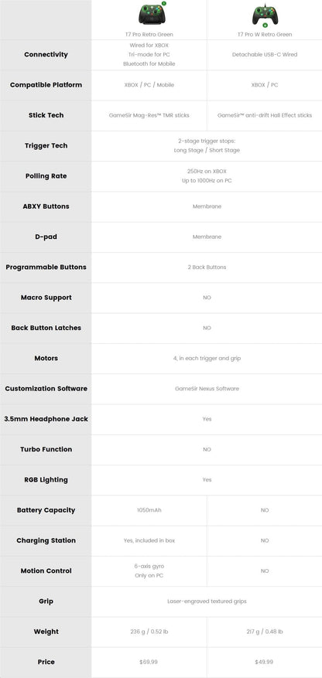
Task: Click the $49.99 price
Action: coord(265,662)
